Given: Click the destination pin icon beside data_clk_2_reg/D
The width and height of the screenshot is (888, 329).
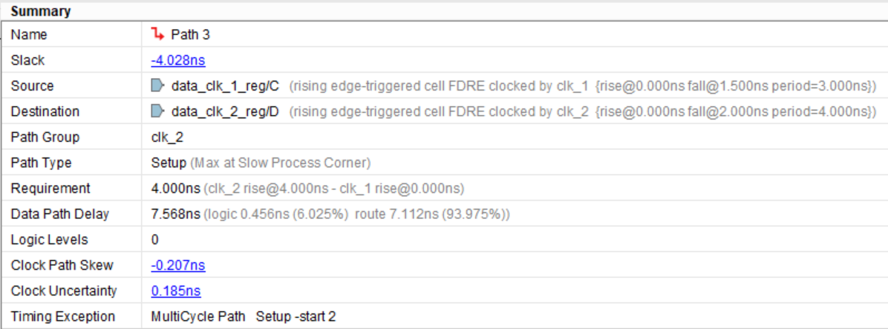Looking at the screenshot, I should pyautogui.click(x=157, y=111).
